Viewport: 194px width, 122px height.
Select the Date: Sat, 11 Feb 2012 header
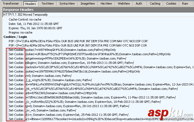34,24
